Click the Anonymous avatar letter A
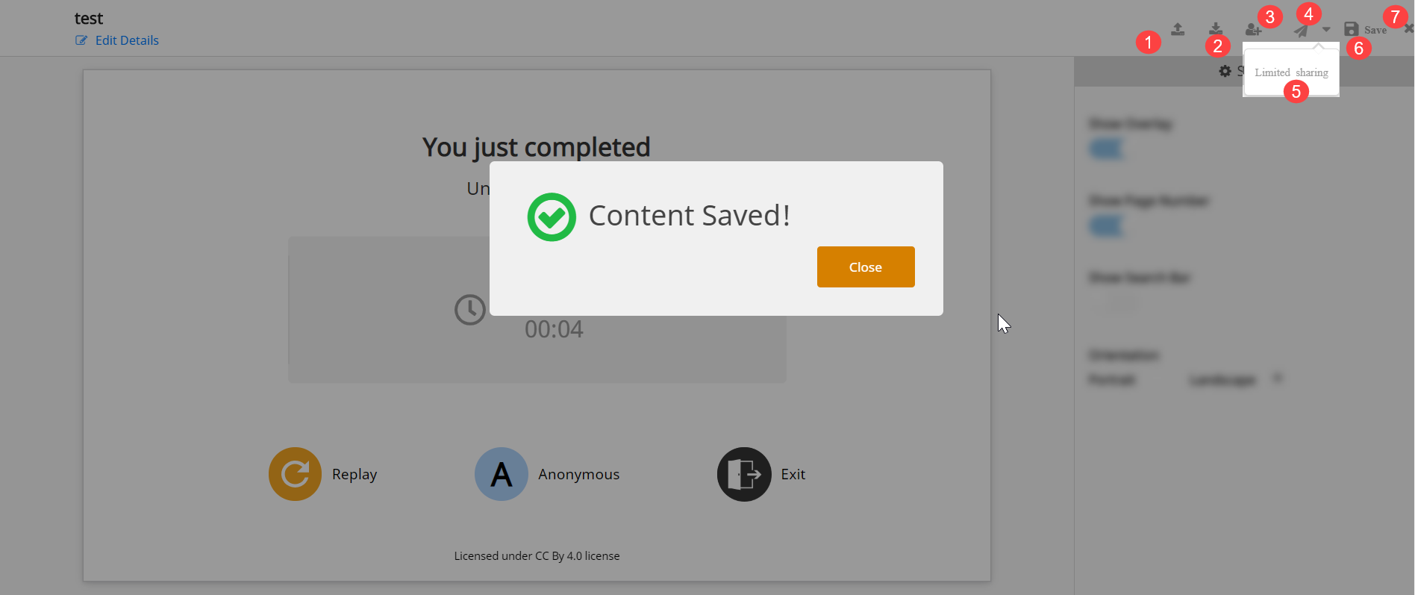The image size is (1415, 595). coord(502,474)
